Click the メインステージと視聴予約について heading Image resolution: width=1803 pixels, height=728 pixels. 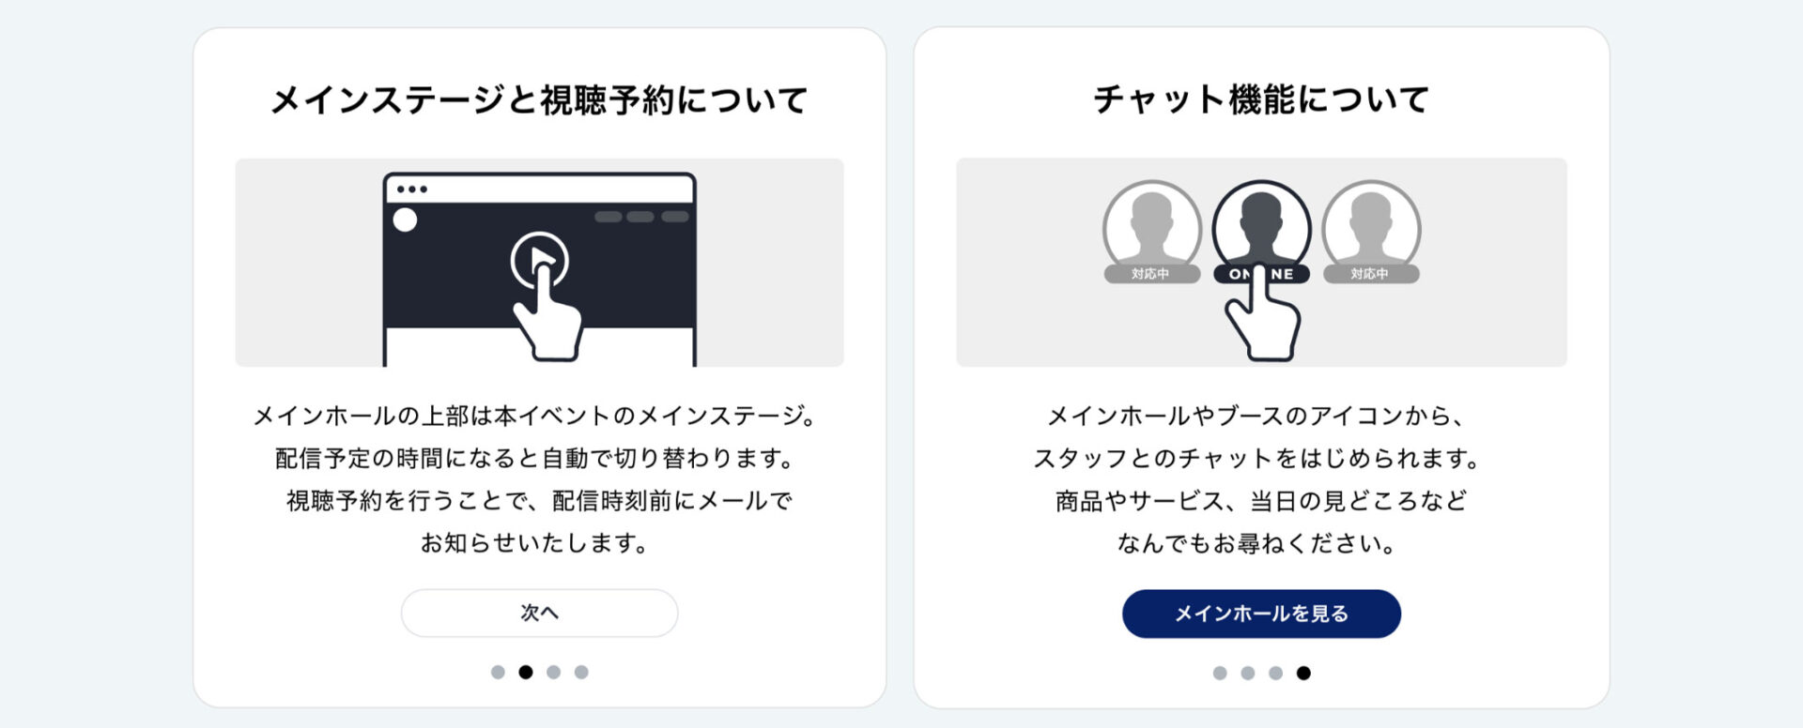point(539,99)
